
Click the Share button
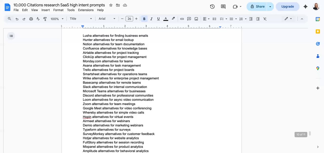tap(257, 7)
